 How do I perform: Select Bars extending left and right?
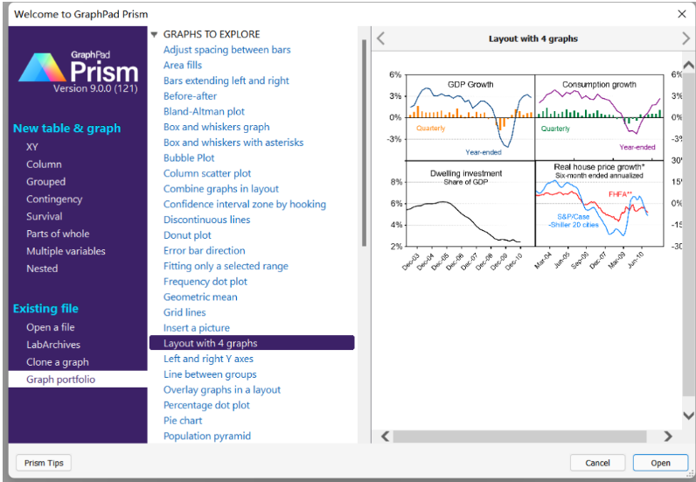(x=226, y=80)
